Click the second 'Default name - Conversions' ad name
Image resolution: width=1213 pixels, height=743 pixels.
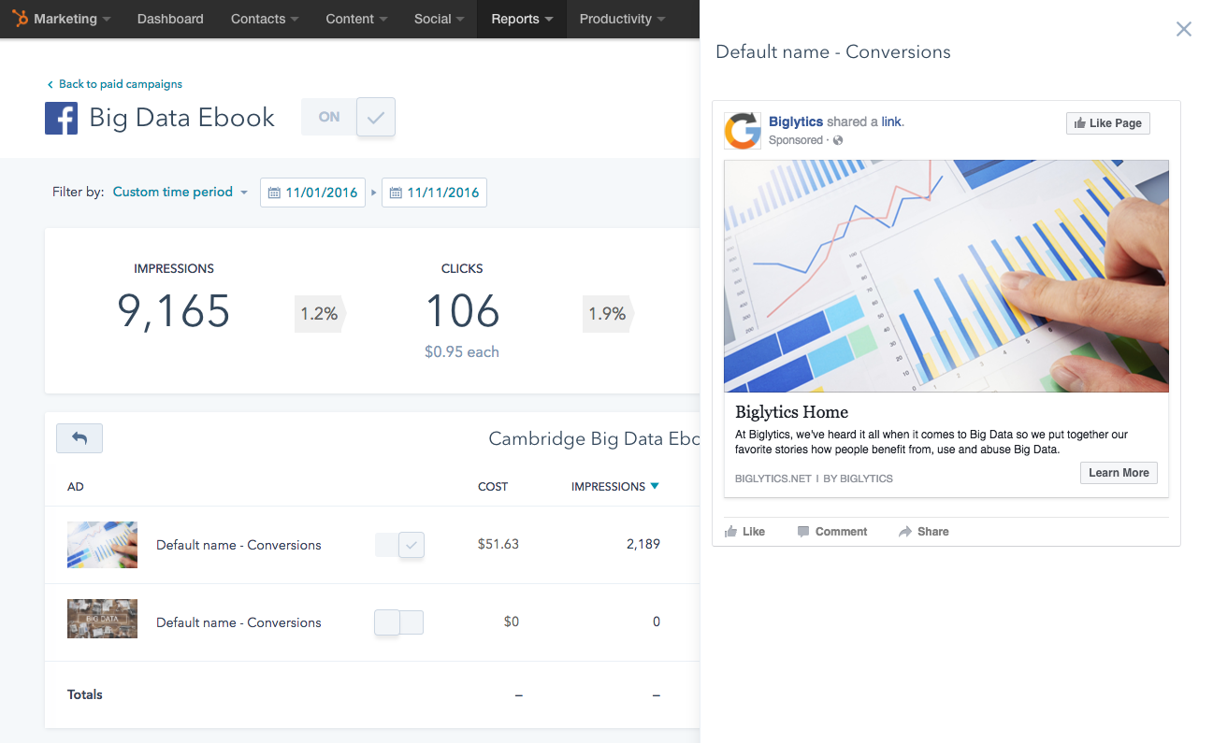coord(238,622)
